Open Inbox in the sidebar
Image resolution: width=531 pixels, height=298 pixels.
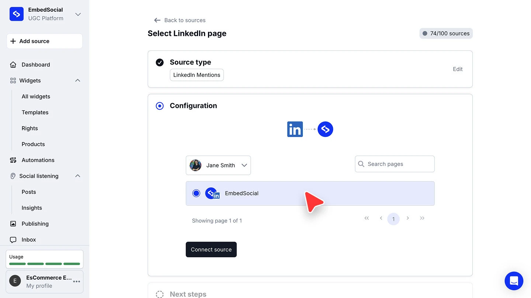(x=29, y=240)
